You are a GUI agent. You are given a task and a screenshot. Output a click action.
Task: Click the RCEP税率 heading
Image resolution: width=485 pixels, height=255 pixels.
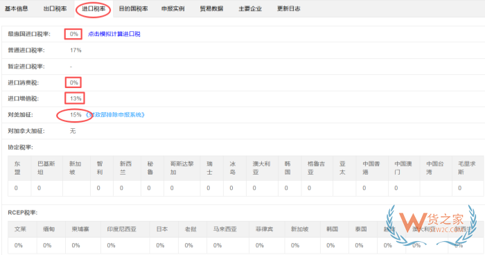[x=23, y=213]
